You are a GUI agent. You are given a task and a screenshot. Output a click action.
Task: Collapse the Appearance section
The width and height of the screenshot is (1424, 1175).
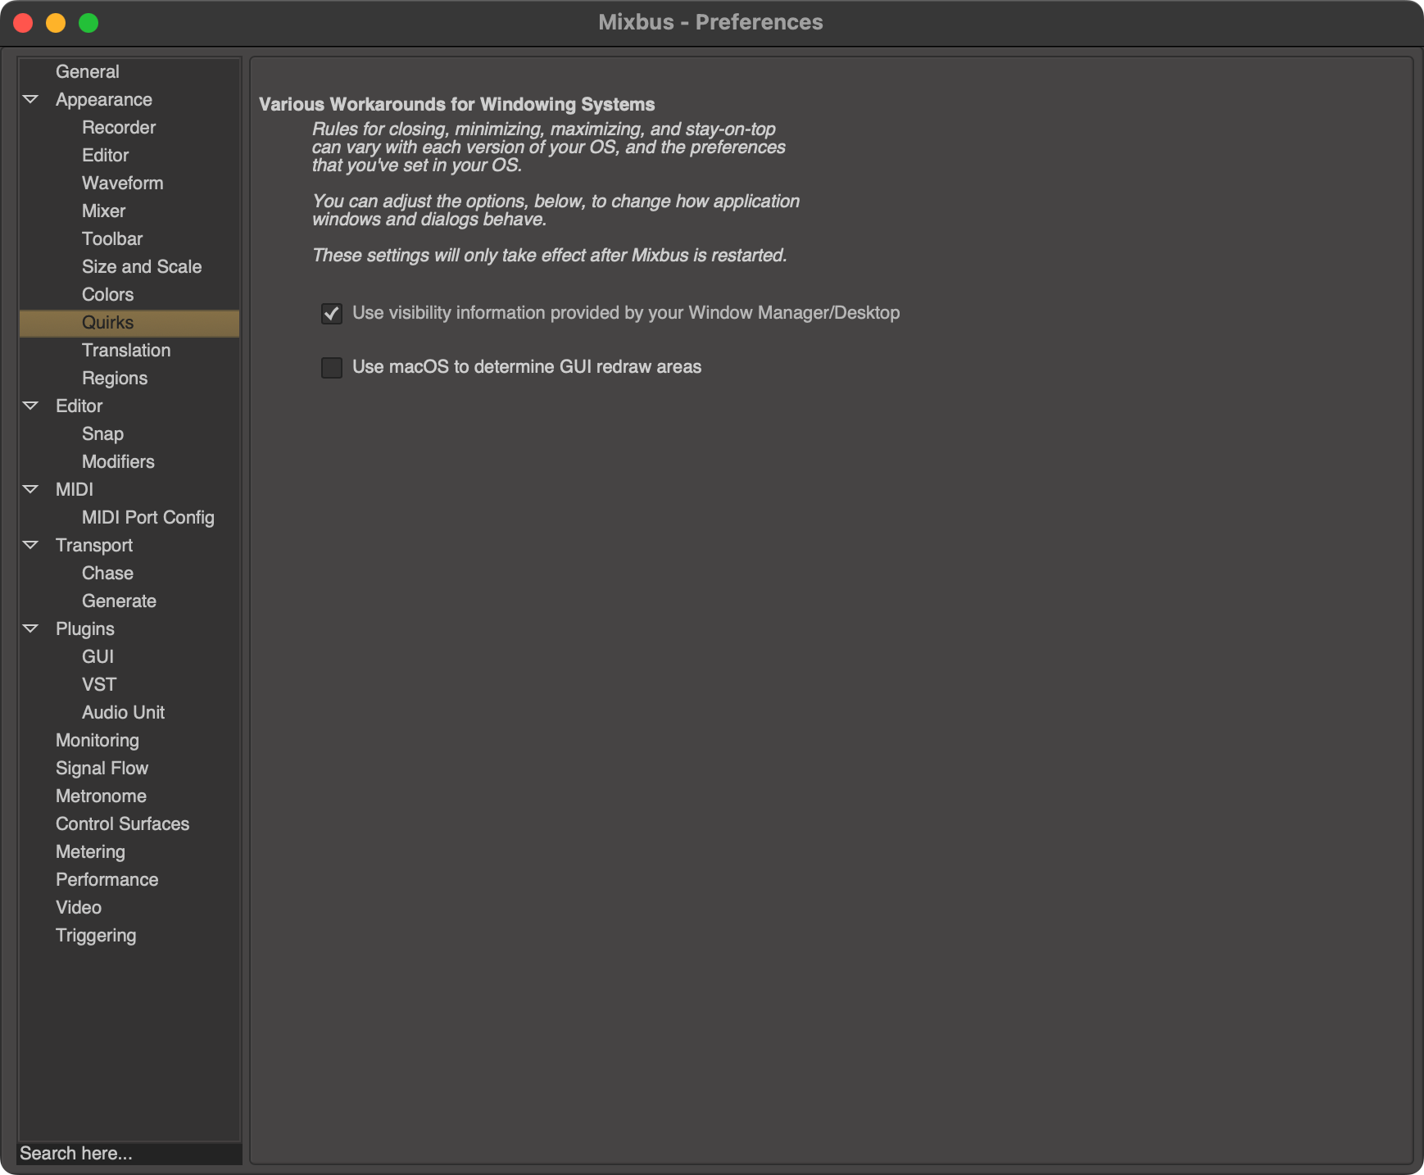pyautogui.click(x=31, y=98)
